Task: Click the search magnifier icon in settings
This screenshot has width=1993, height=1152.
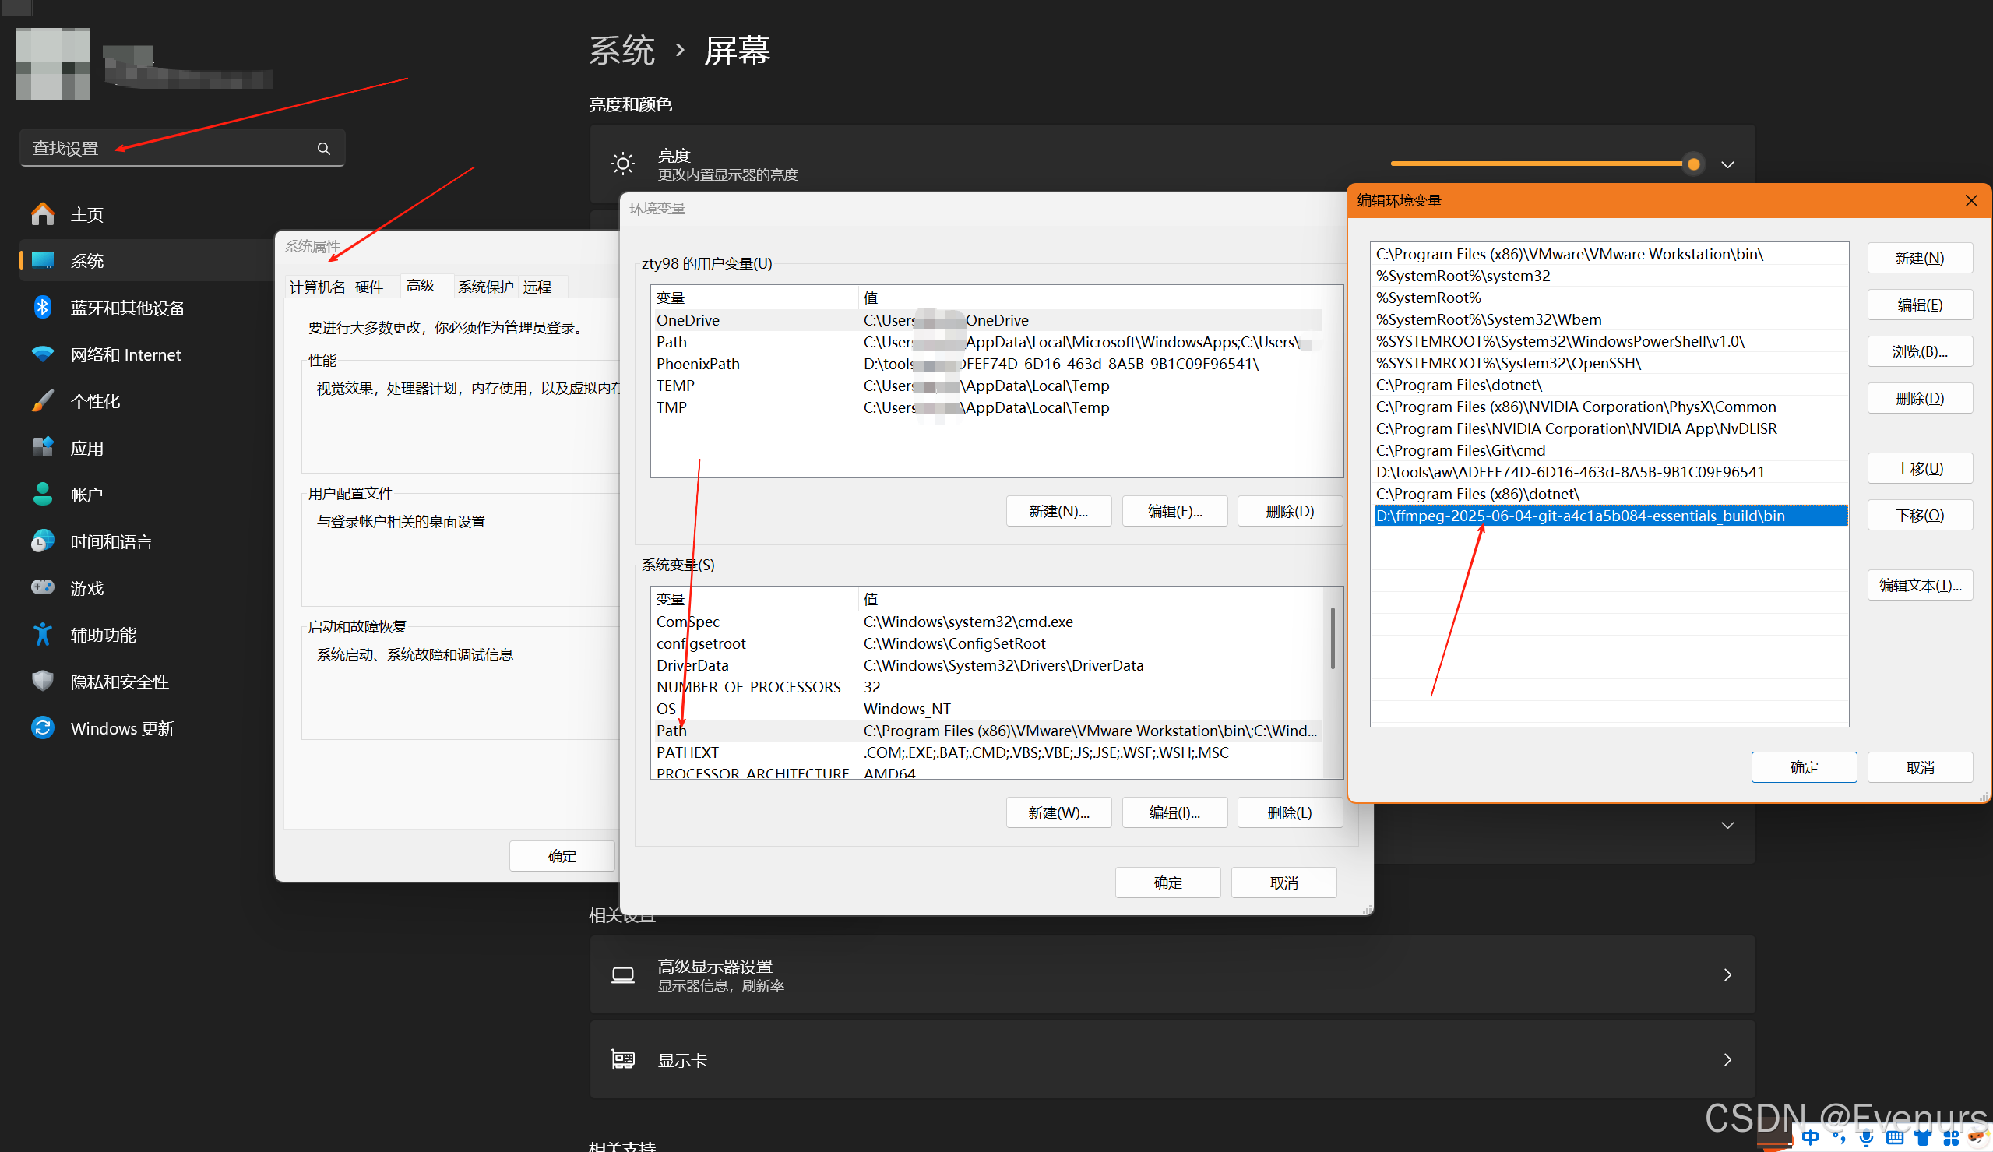Action: [323, 149]
